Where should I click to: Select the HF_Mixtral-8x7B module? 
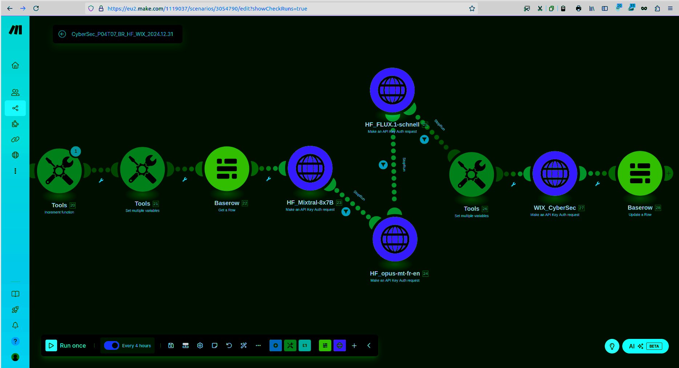point(310,168)
